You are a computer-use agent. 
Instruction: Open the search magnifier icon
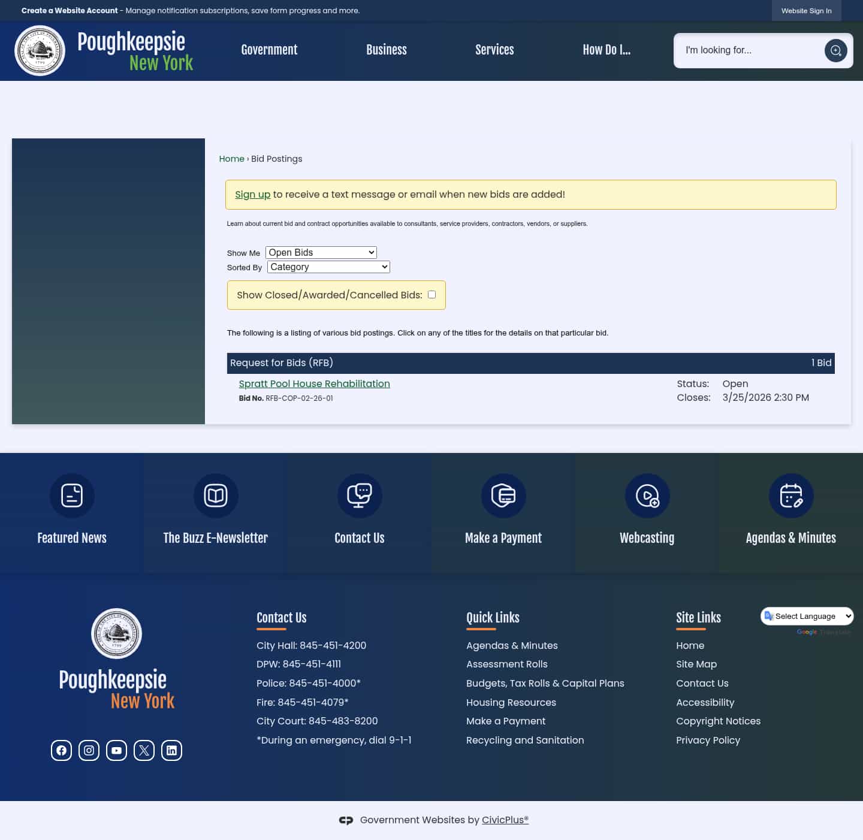(x=835, y=50)
